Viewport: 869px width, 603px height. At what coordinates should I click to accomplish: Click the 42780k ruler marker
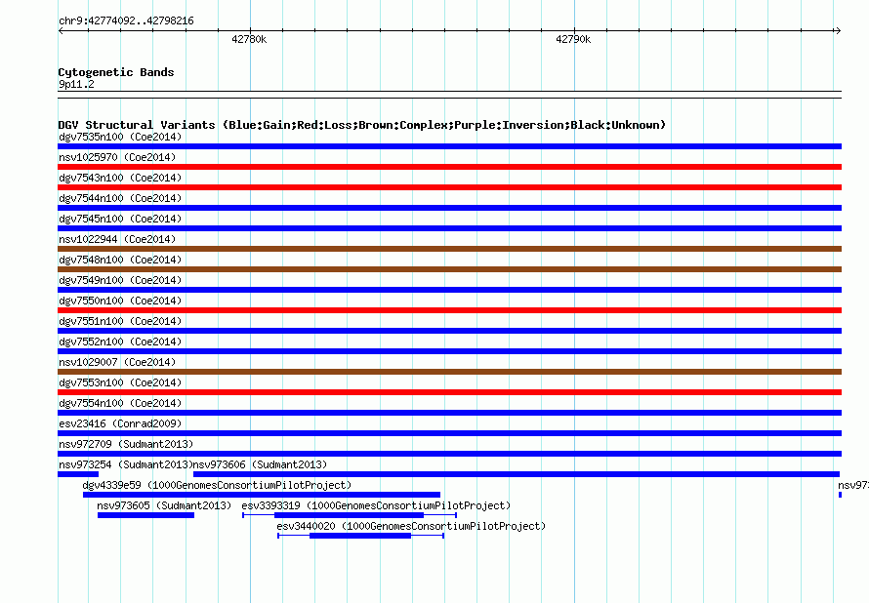(249, 39)
